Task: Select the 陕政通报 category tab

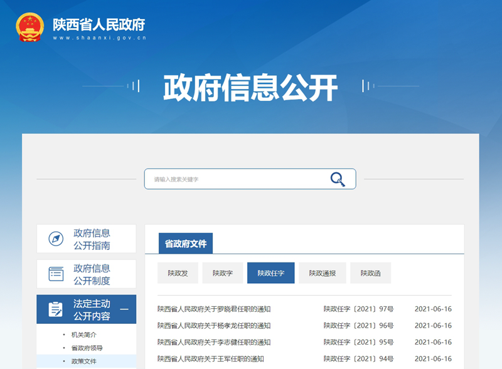Action: tap(323, 273)
